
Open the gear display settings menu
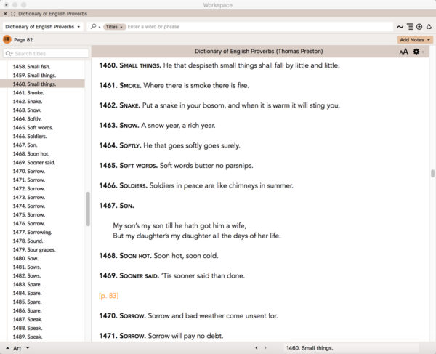tap(418, 52)
